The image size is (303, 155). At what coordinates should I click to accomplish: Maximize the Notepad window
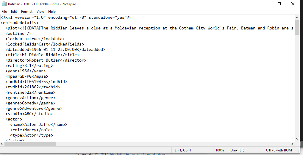pos(279,4)
